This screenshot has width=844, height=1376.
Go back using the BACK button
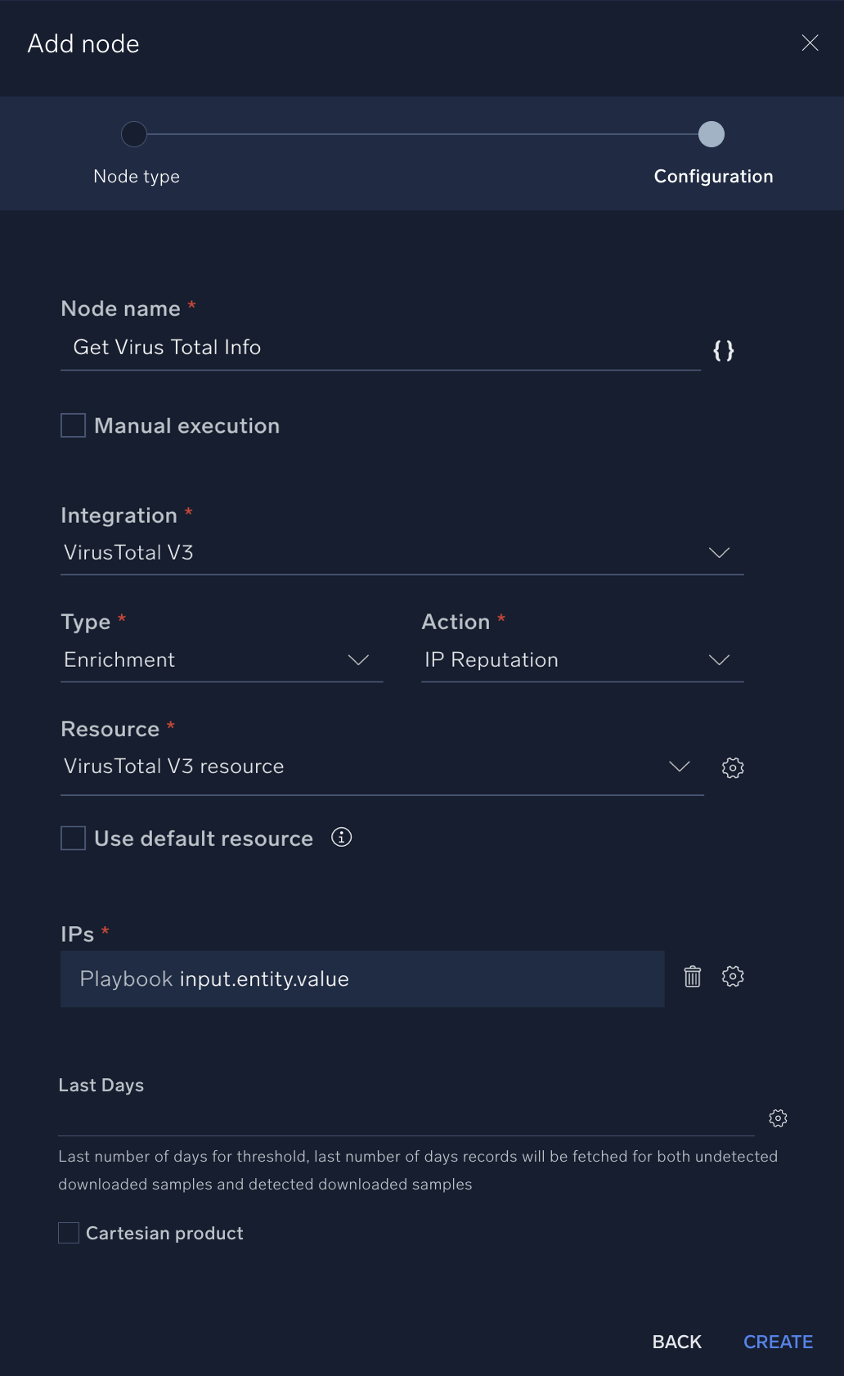pos(676,1342)
